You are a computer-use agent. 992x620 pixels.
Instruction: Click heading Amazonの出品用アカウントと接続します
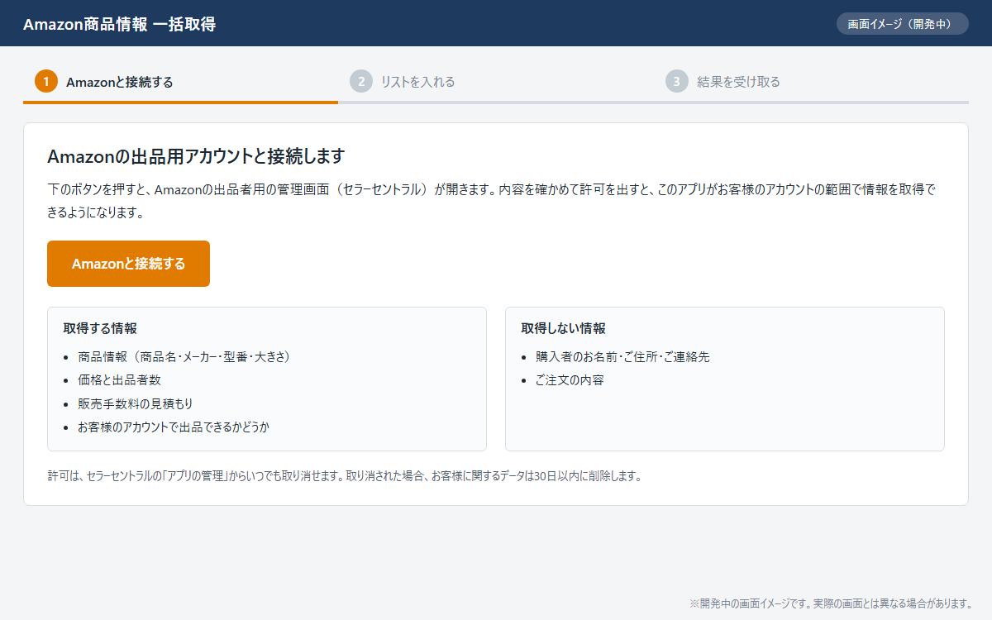pyautogui.click(x=196, y=156)
